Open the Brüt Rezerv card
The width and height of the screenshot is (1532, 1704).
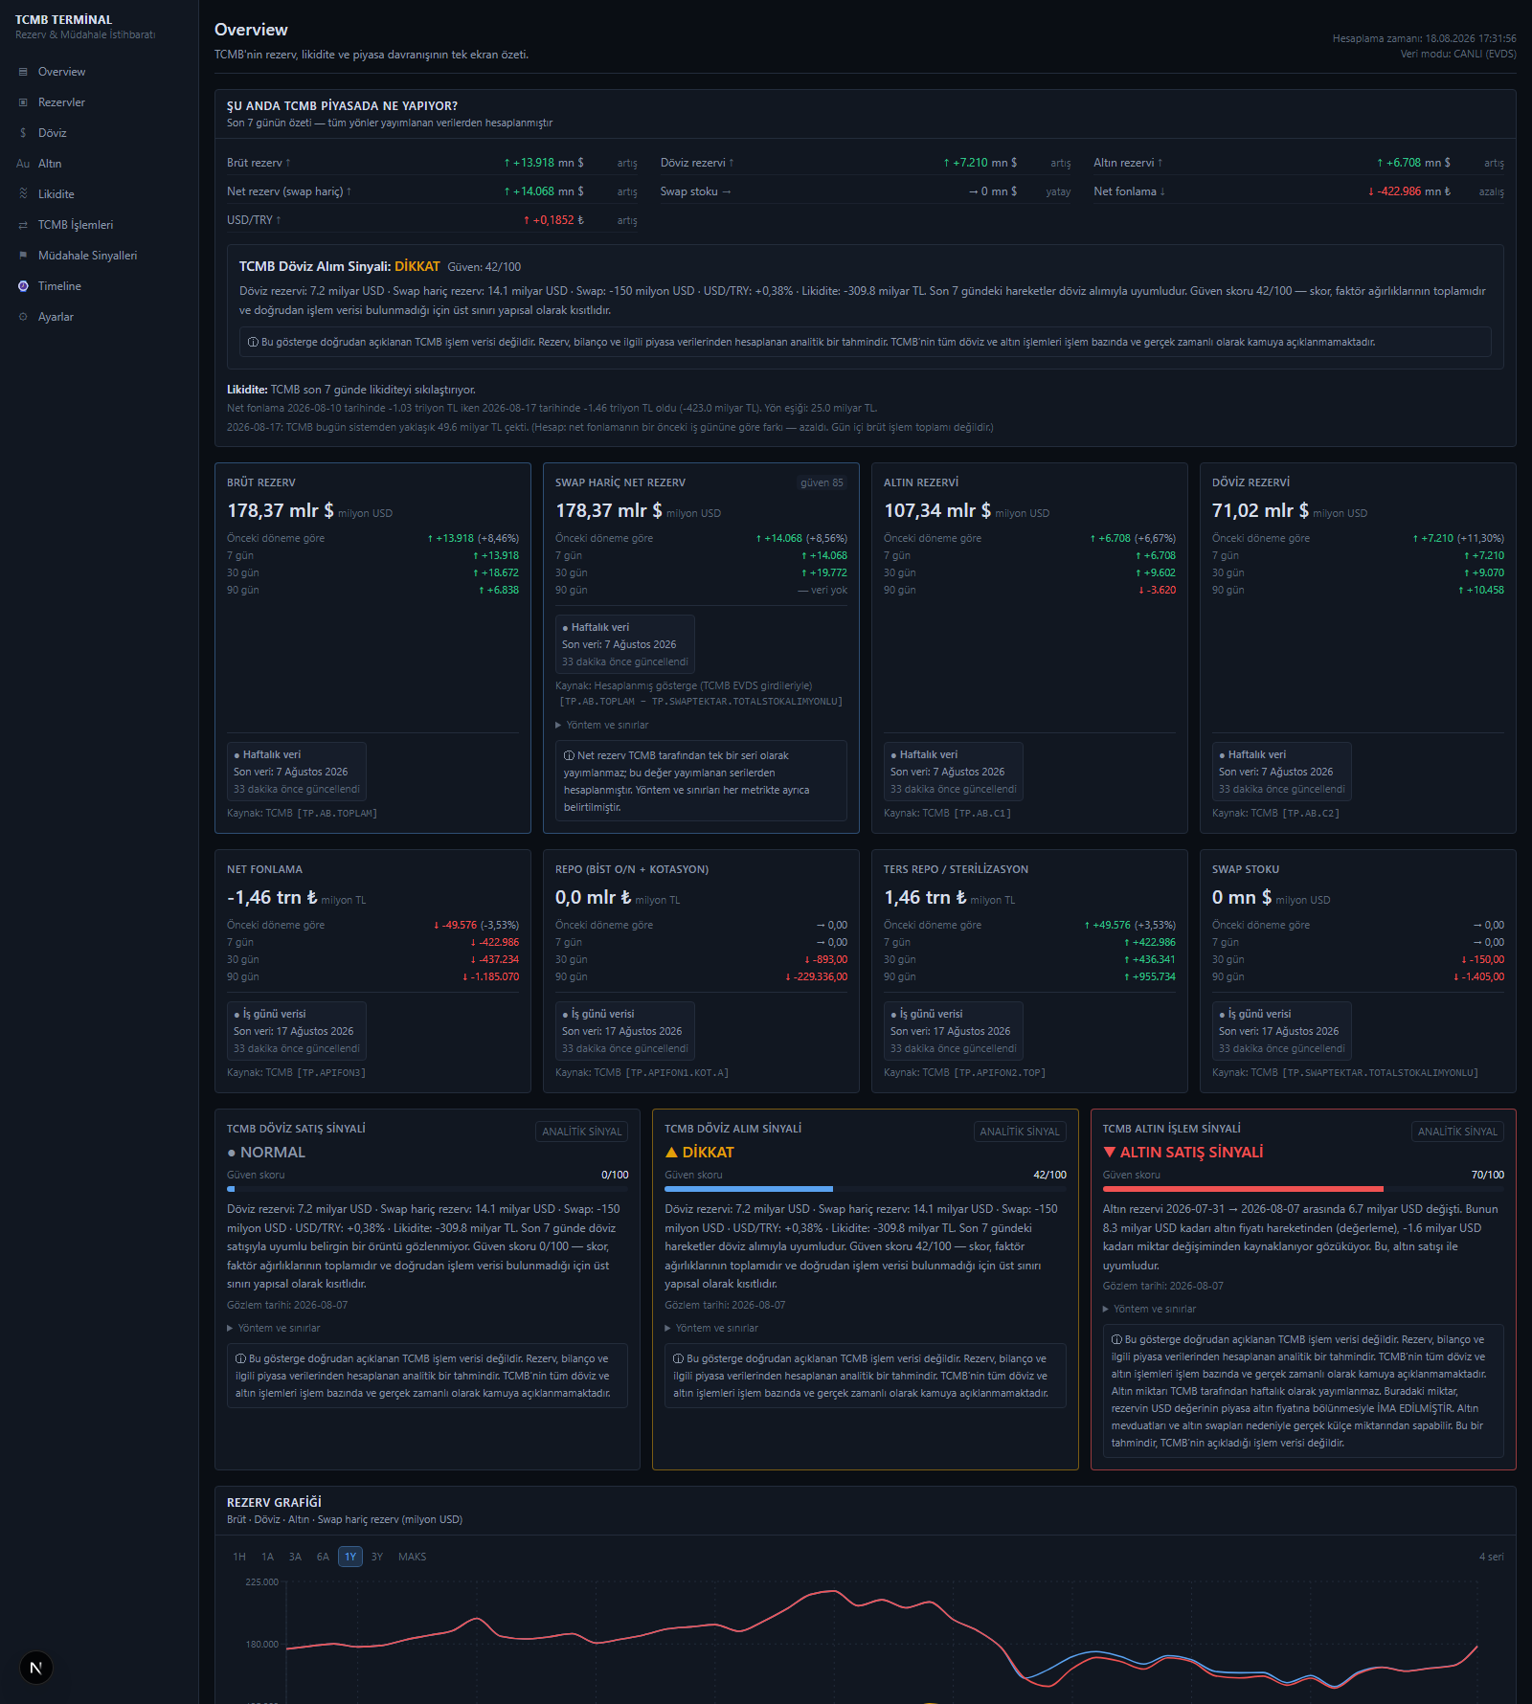pos(372,648)
